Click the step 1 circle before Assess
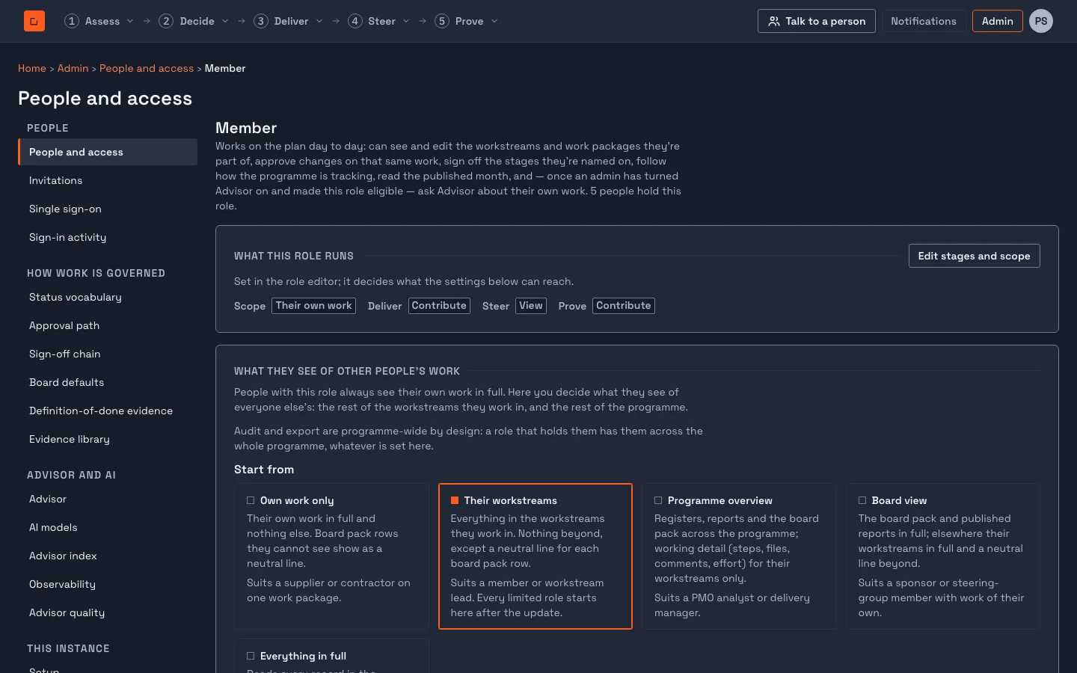The height and width of the screenshot is (673, 1077). 72,21
